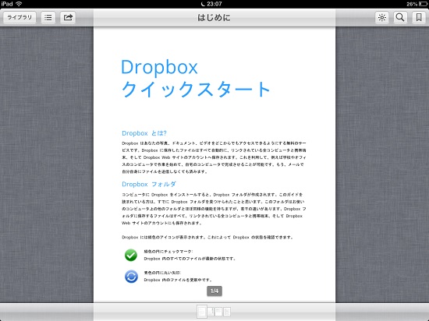
Task: Open the table of contents list
Action: (48, 17)
